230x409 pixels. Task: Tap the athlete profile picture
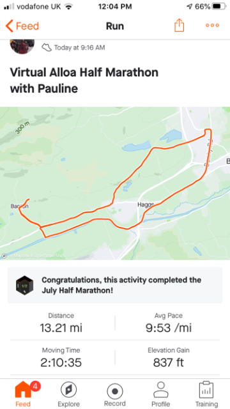pos(22,46)
